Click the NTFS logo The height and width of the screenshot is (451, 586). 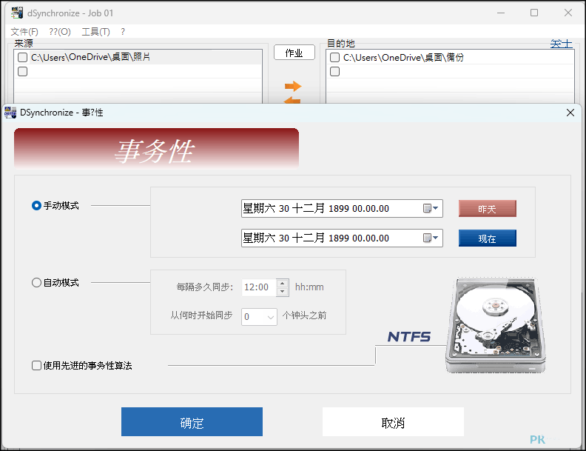coord(409,336)
